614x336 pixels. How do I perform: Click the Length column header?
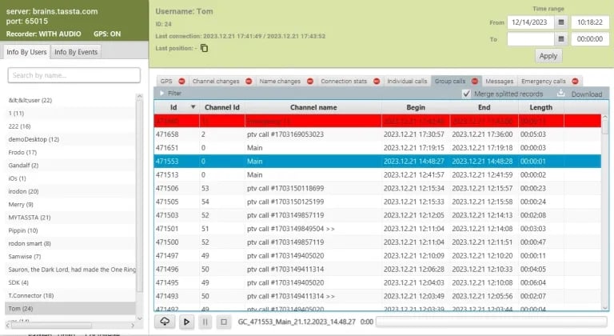[x=540, y=107]
